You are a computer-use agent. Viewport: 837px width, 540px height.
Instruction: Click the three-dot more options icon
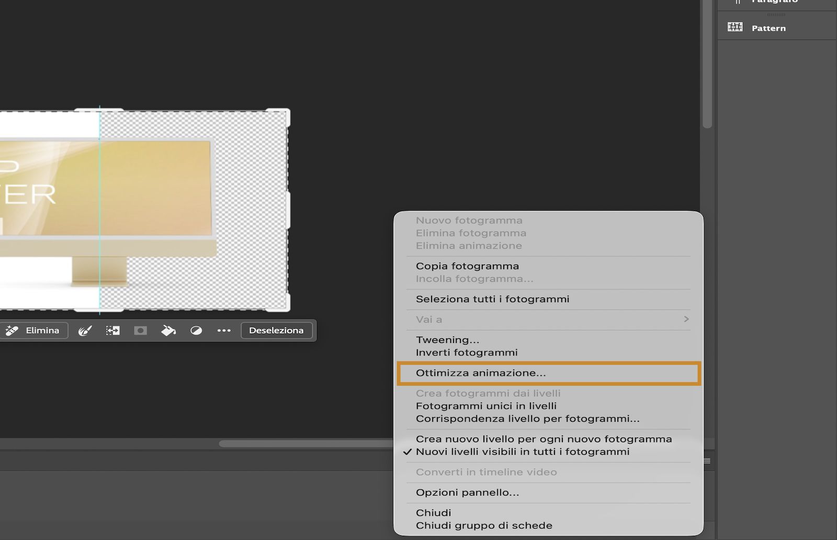tap(224, 330)
